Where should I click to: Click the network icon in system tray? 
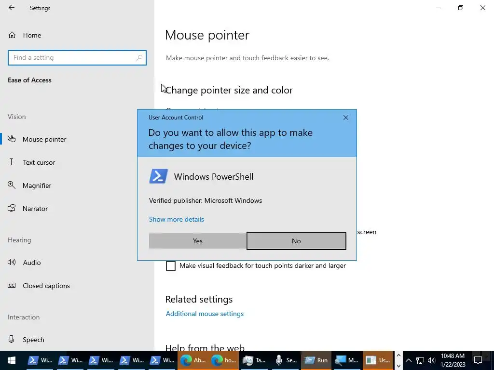coord(420,360)
